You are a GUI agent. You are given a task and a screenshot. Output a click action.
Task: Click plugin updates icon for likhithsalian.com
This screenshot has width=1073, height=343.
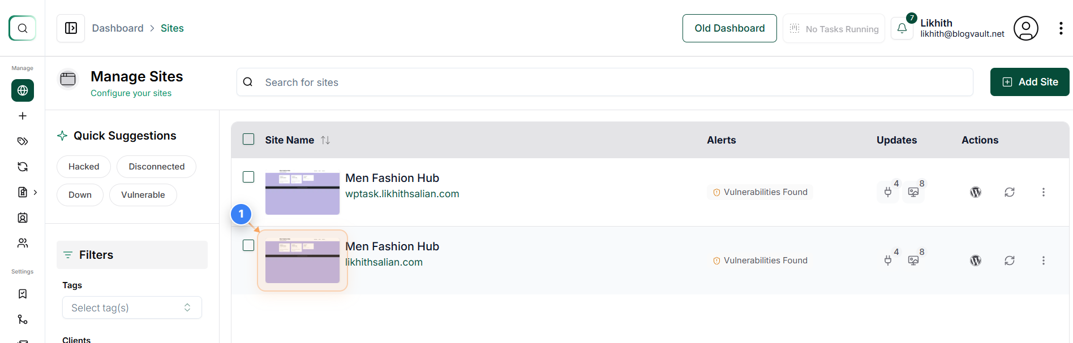pyautogui.click(x=888, y=260)
